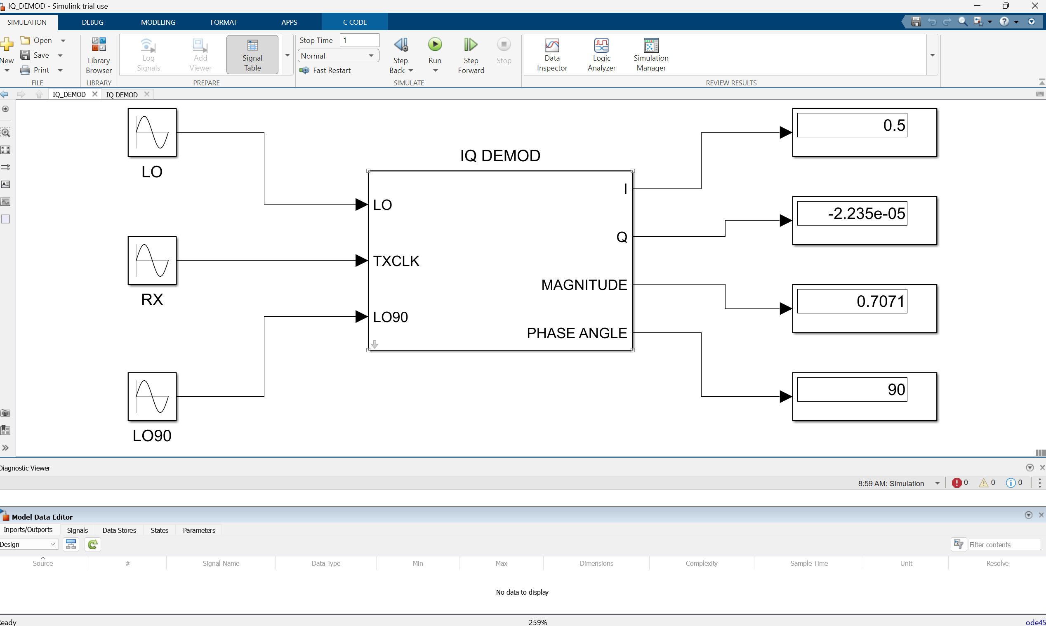Viewport: 1046px width, 626px height.
Task: Open the simulation mode Normal dropdown
Action: pos(338,56)
